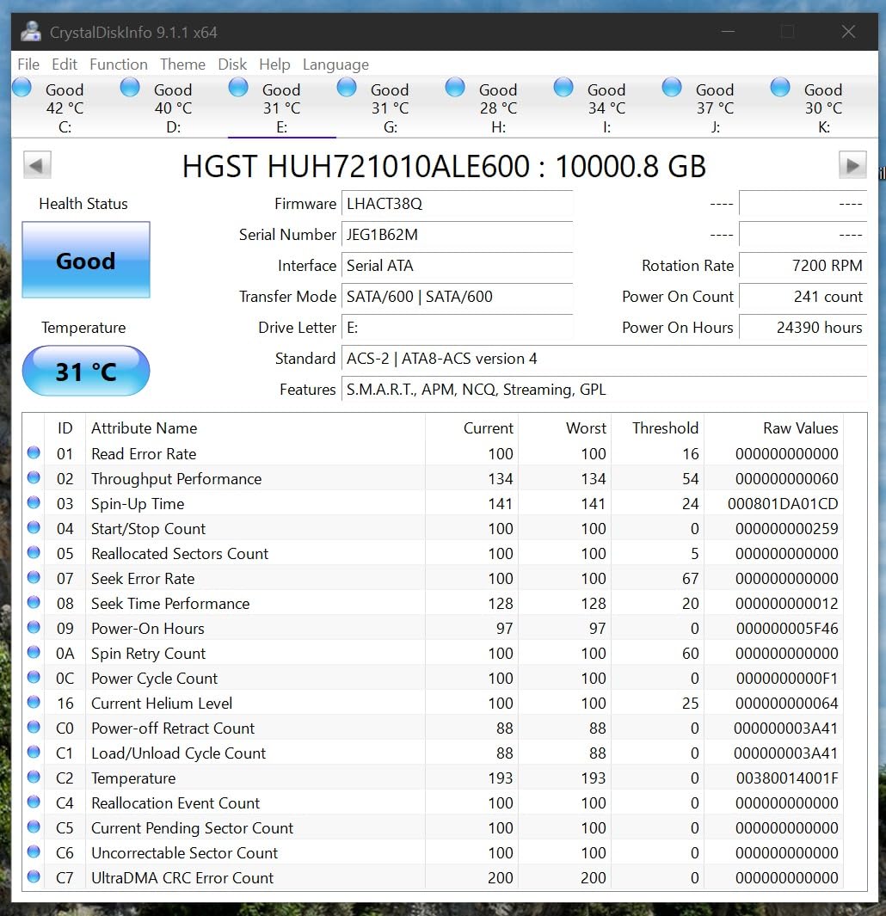
Task: Click the Features field S.M.A.R.T., APM, NCQ
Action: click(605, 389)
